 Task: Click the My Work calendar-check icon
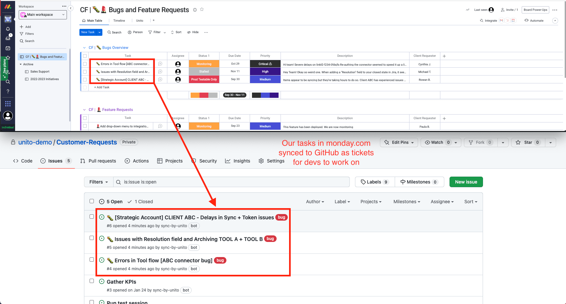[x=8, y=48]
